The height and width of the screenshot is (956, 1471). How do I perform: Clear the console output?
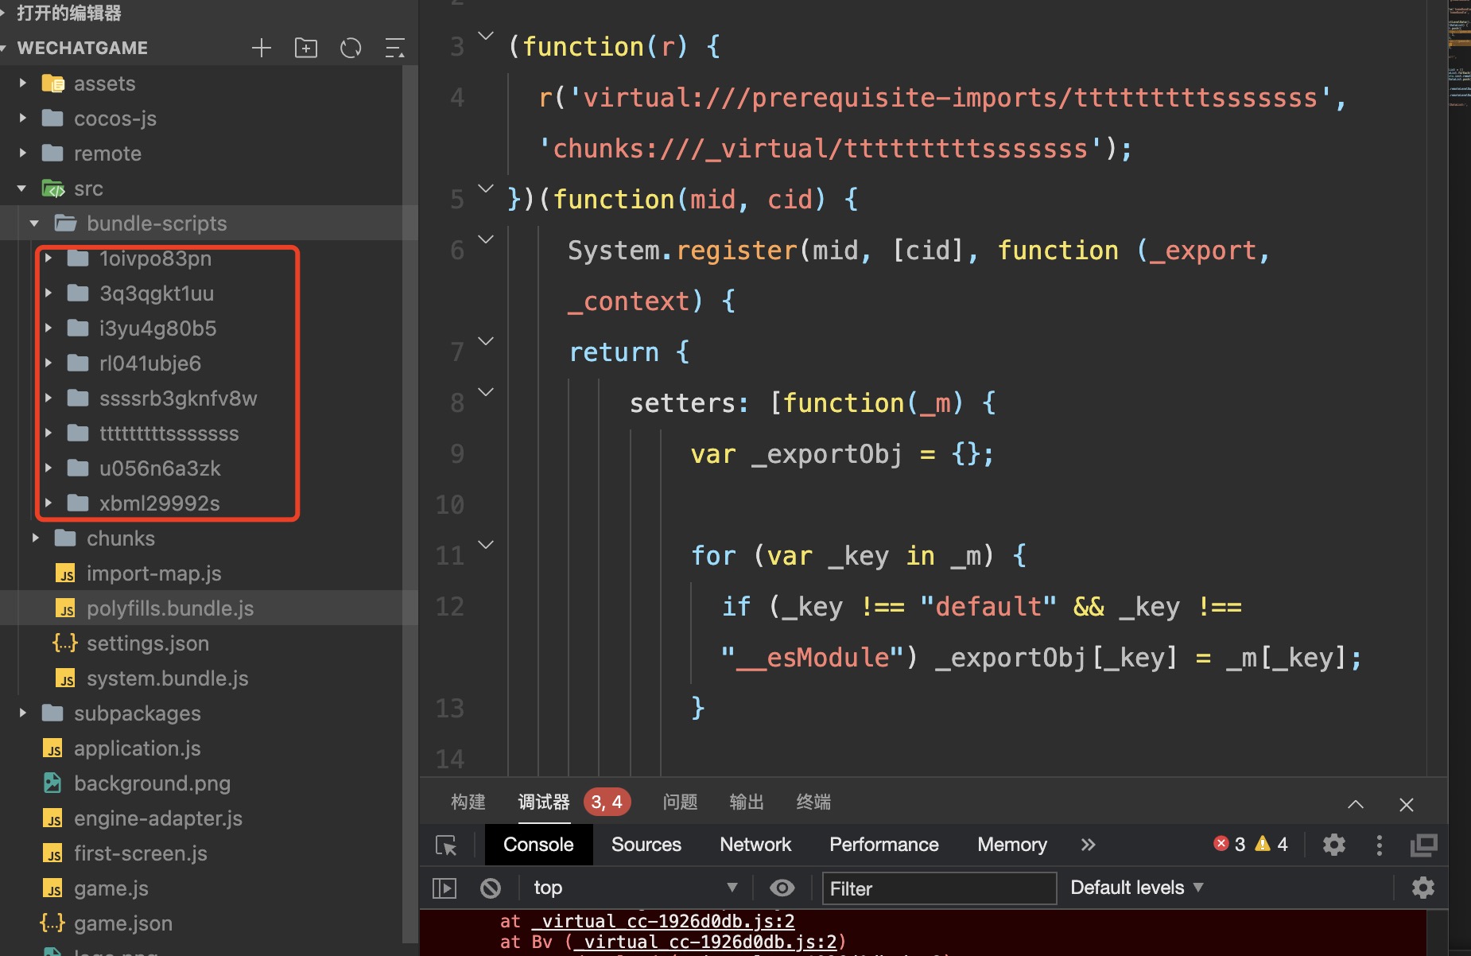click(x=491, y=888)
